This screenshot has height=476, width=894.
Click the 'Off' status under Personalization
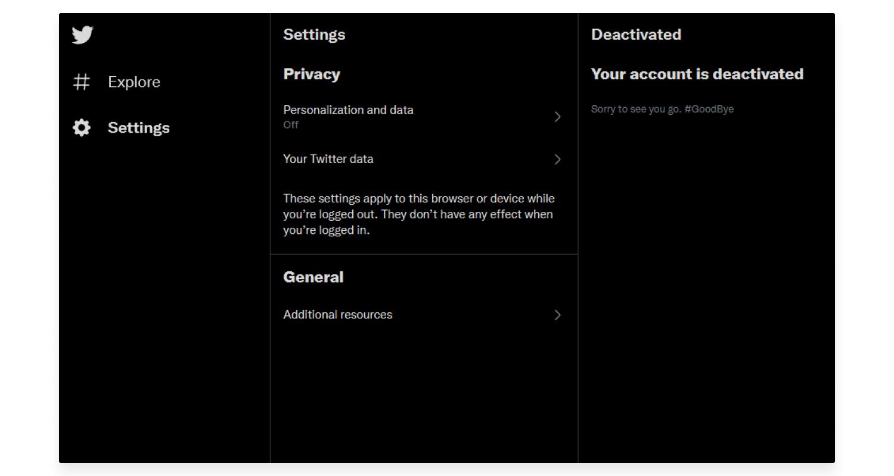click(291, 125)
